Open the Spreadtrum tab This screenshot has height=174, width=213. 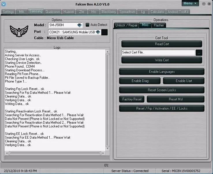click(127, 12)
